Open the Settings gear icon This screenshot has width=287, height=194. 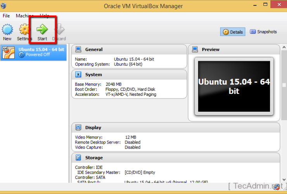[24, 30]
